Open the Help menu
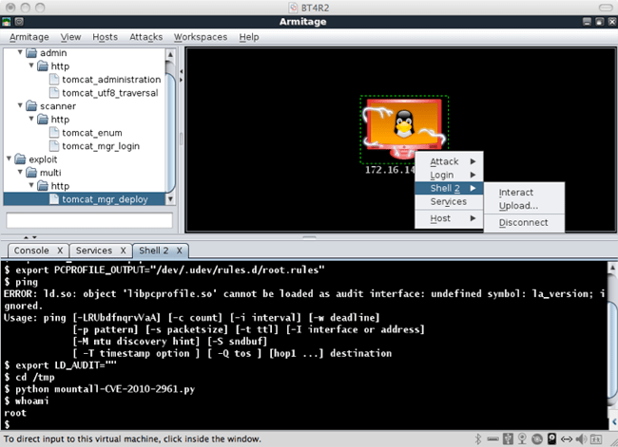618x447 pixels. (x=249, y=37)
